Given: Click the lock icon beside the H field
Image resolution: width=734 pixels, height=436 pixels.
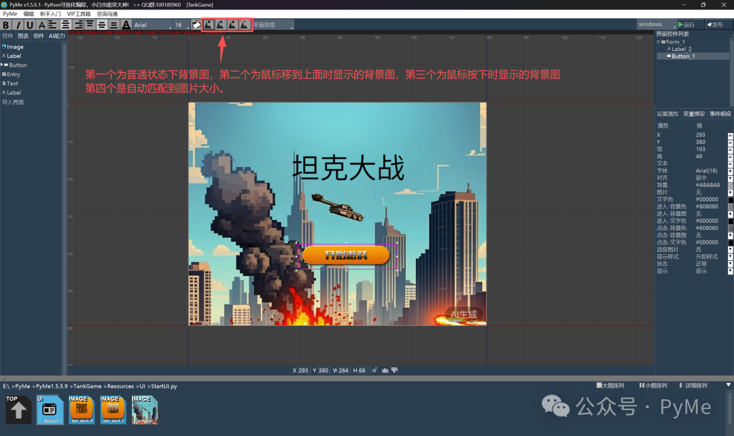Looking at the screenshot, I should coord(374,370).
